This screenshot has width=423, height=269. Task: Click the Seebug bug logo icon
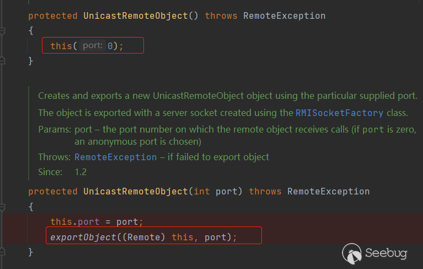[352, 254]
